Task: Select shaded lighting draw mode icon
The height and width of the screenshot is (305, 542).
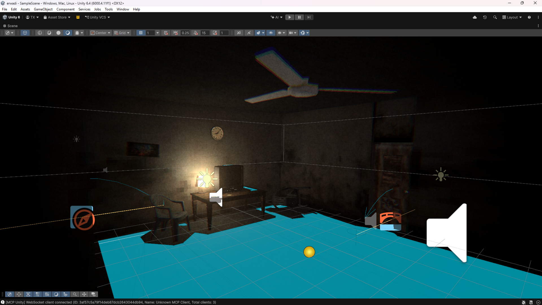Action: point(68,33)
